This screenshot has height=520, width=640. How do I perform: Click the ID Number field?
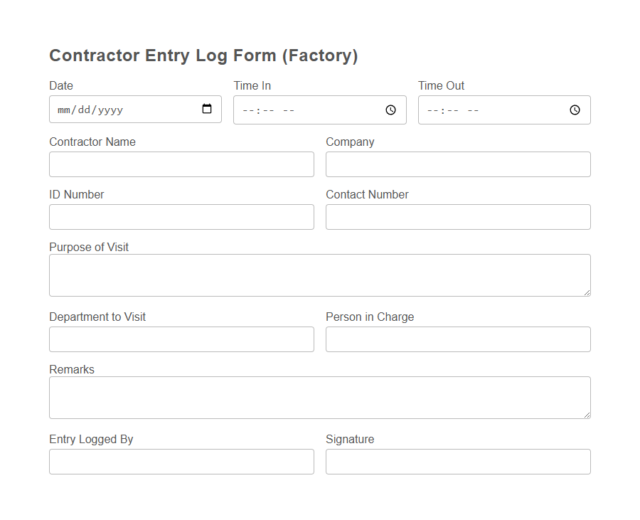click(181, 217)
